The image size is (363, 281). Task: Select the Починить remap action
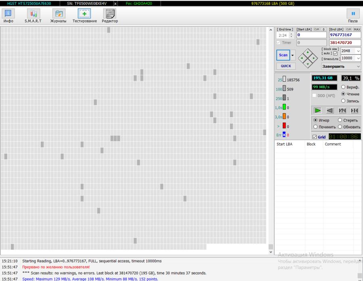tap(315, 127)
